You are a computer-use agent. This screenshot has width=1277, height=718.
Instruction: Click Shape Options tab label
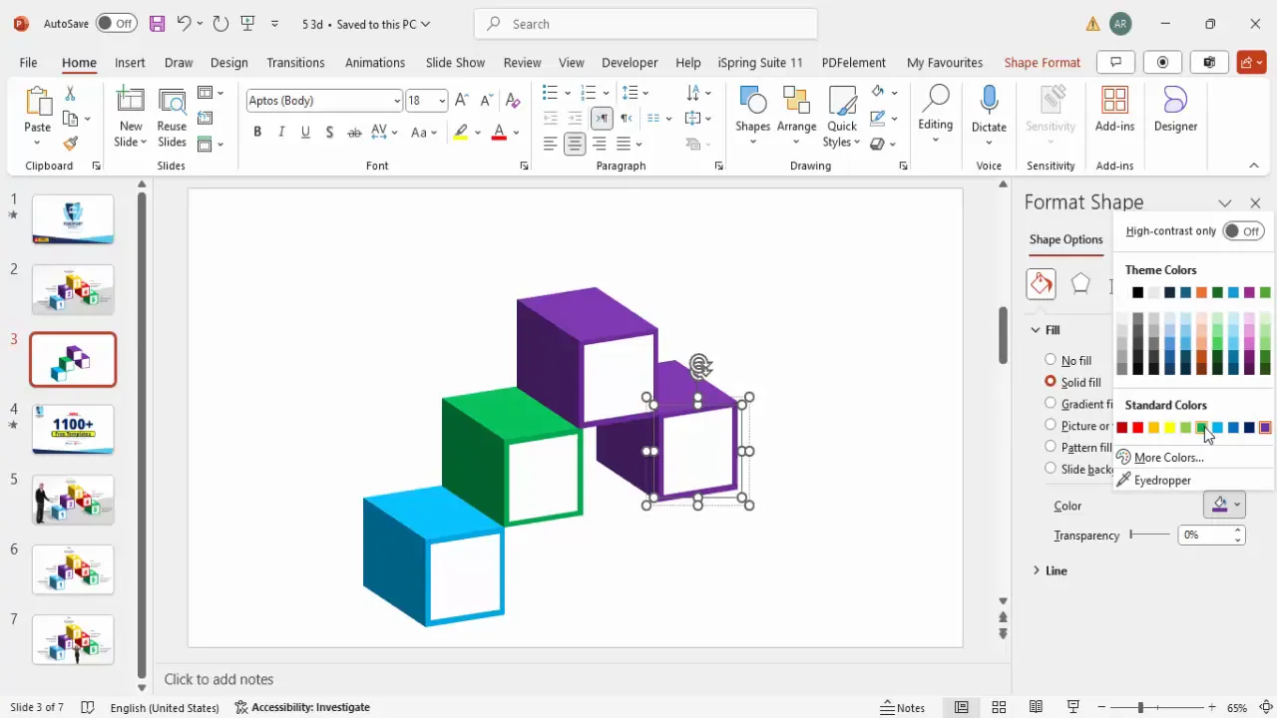(1065, 239)
